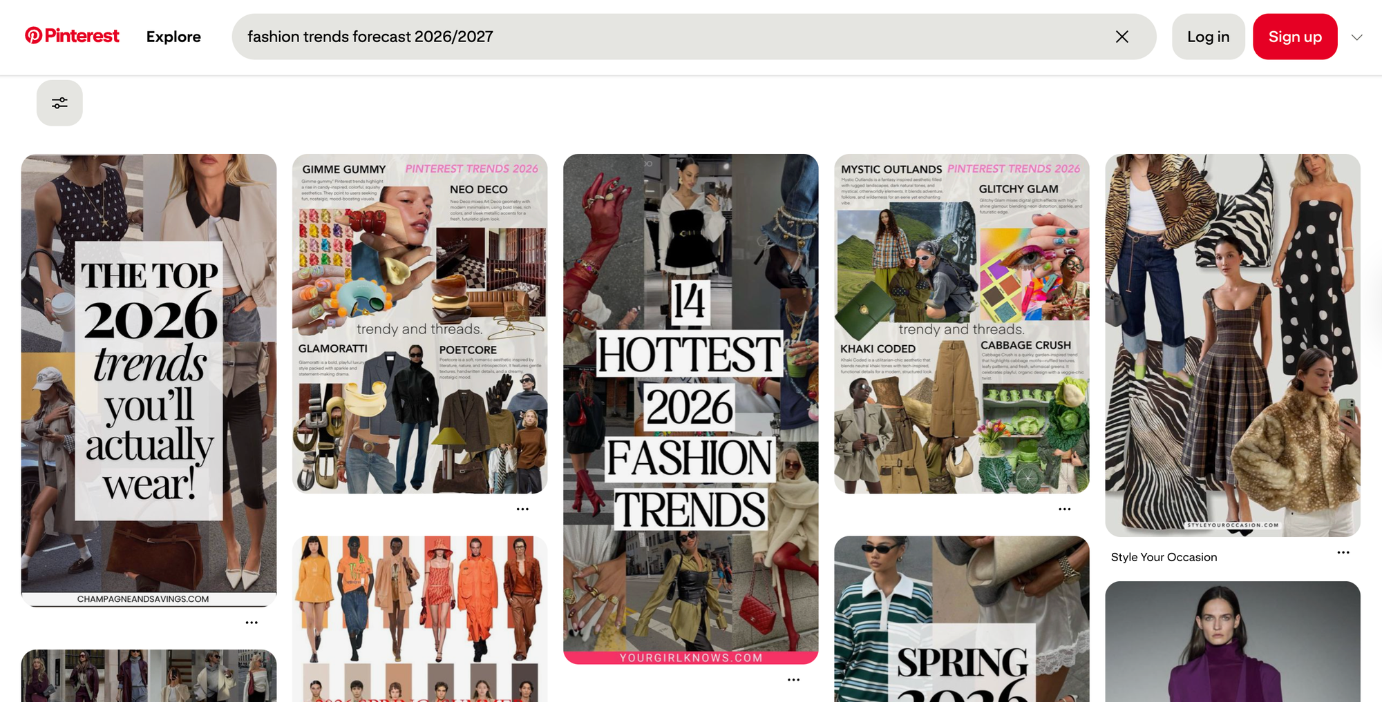The image size is (1382, 702).
Task: Click the Sign up button
Action: tap(1294, 37)
